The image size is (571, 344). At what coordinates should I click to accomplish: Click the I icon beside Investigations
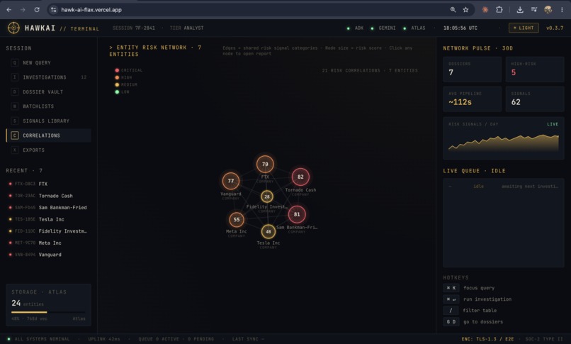pos(15,77)
